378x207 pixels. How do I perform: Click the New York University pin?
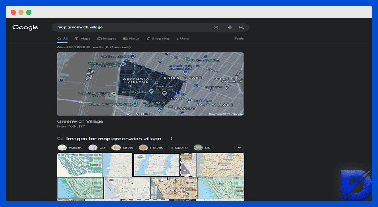tap(165, 93)
